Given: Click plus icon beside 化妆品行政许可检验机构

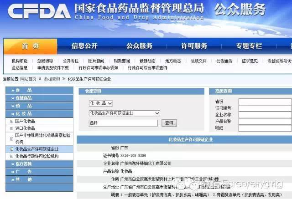Looking at the screenshot, I should 11,156.
